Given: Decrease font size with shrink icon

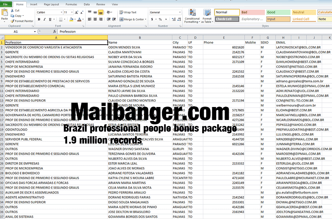Looking at the screenshot, I should [82, 12].
